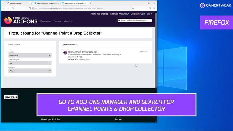Image resolution: width=233 pixels, height=131 pixels.
Task: Click the Firefox Add-ons logo
Action: click(21, 20)
